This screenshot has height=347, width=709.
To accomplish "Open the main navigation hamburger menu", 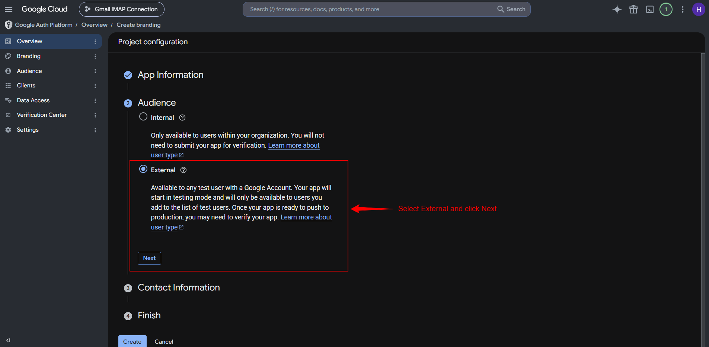I will (x=9, y=9).
